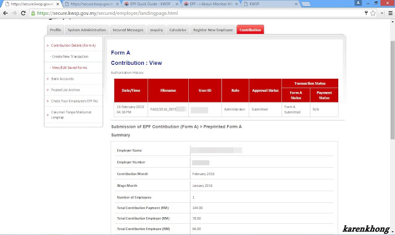
Task: Close the EPF i-Akaun Member tab
Action: click(x=236, y=4)
